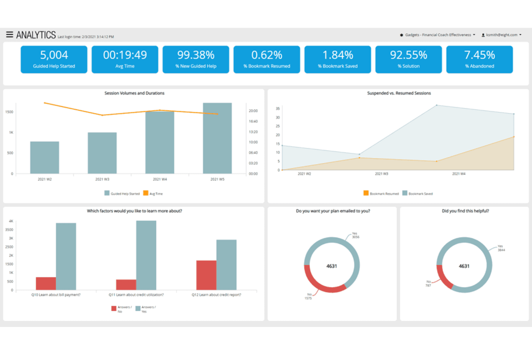The height and width of the screenshot is (355, 532).
Task: Select the 2021 W2 bar in Session Volumes
Action: coord(45,158)
